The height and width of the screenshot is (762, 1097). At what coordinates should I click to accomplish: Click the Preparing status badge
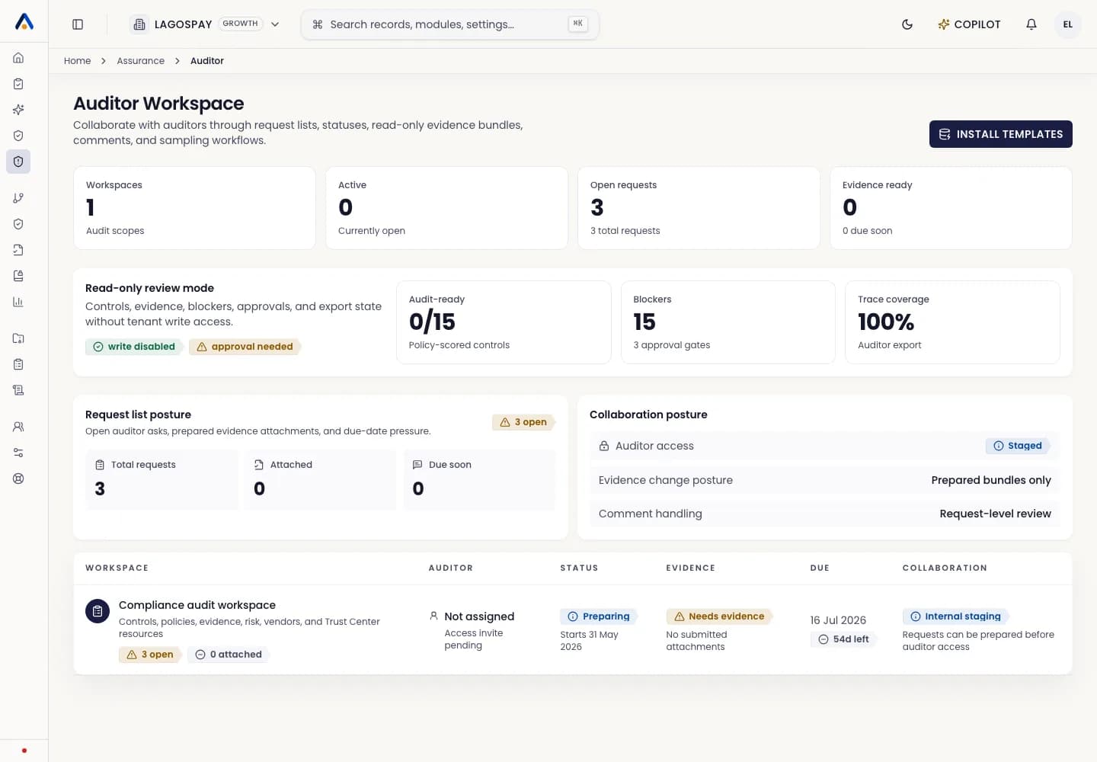pos(599,616)
